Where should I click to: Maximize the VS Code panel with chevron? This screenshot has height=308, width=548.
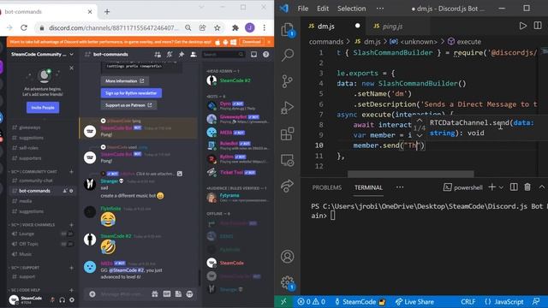point(541,187)
